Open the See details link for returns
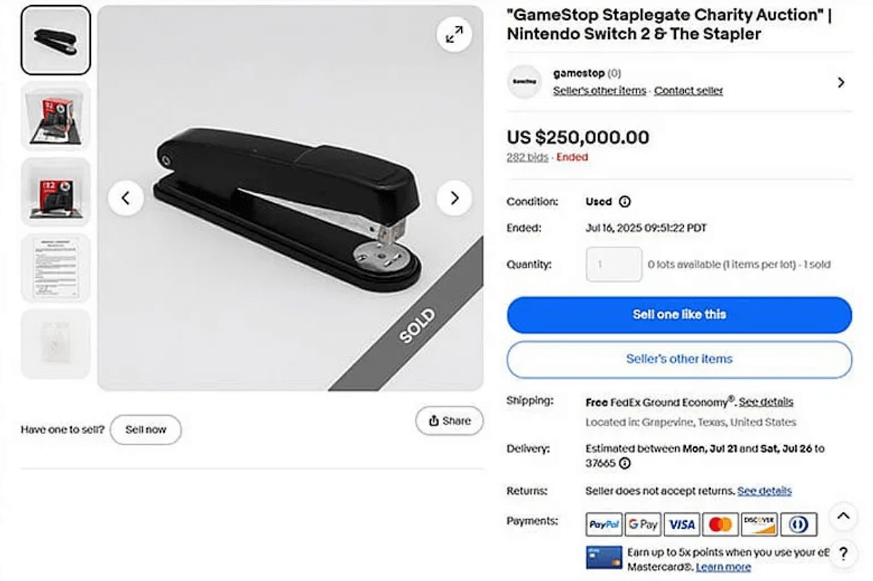Viewport: 873px width, 581px height. click(x=765, y=491)
